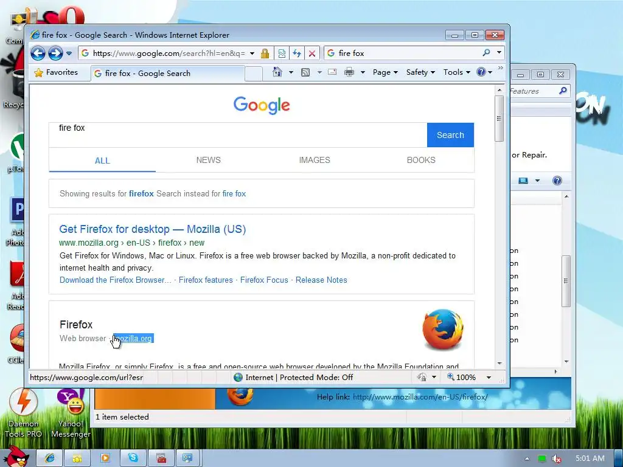Open a new blank tab
Screen dimensions: 623x467
254,74
